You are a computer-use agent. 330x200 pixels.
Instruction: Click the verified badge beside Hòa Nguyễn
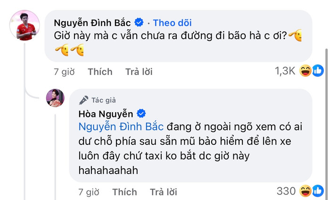pyautogui.click(x=141, y=114)
